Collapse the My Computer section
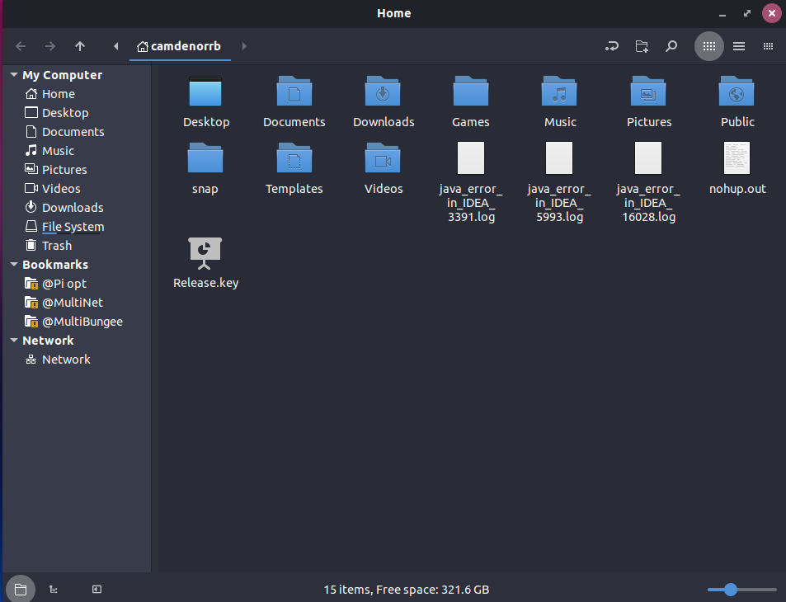The height and width of the screenshot is (602, 786). click(14, 75)
